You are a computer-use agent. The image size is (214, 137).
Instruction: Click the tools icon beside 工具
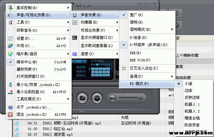[10, 23]
